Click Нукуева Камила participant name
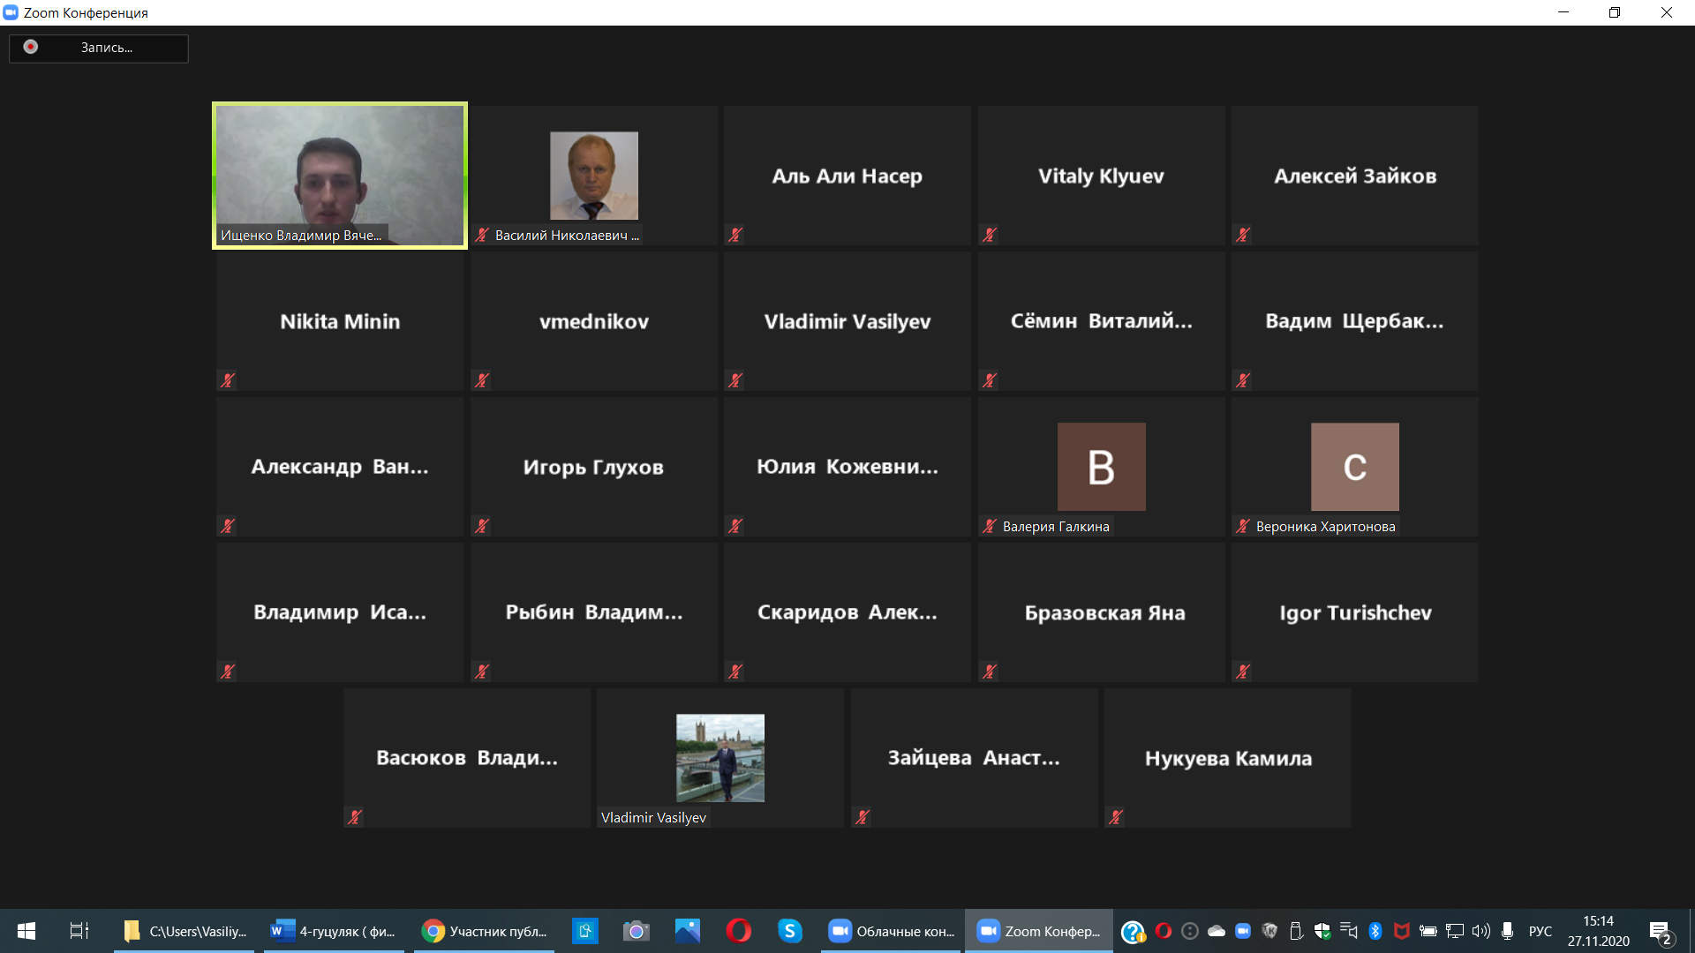Image resolution: width=1695 pixels, height=953 pixels. [x=1228, y=758]
